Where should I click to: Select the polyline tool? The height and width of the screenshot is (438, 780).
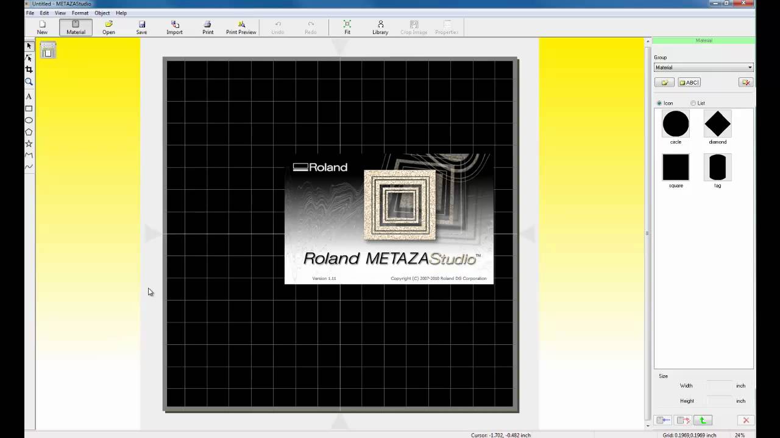coord(29,155)
